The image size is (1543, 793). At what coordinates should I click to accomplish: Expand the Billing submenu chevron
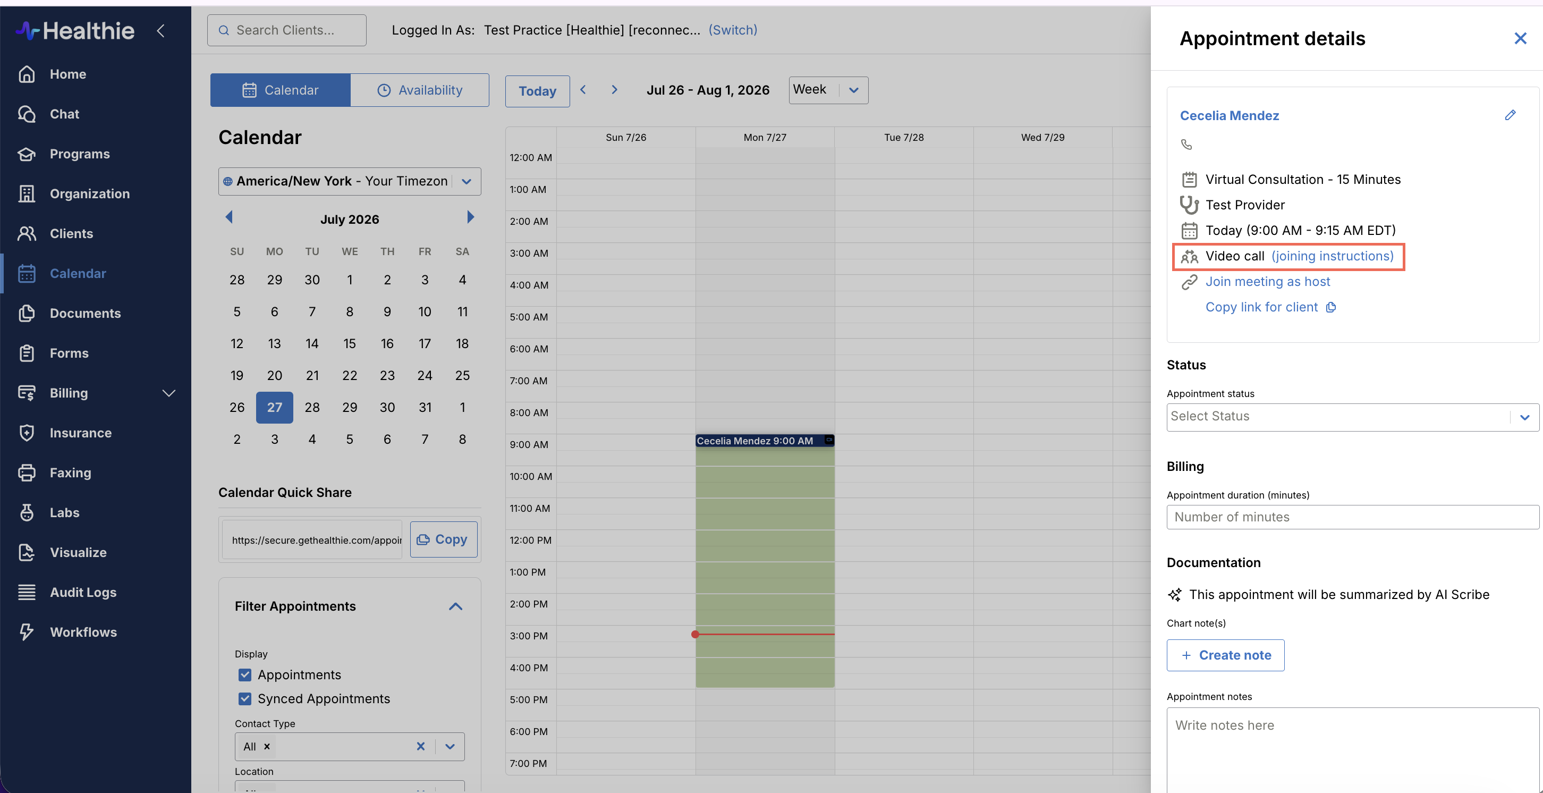169,393
